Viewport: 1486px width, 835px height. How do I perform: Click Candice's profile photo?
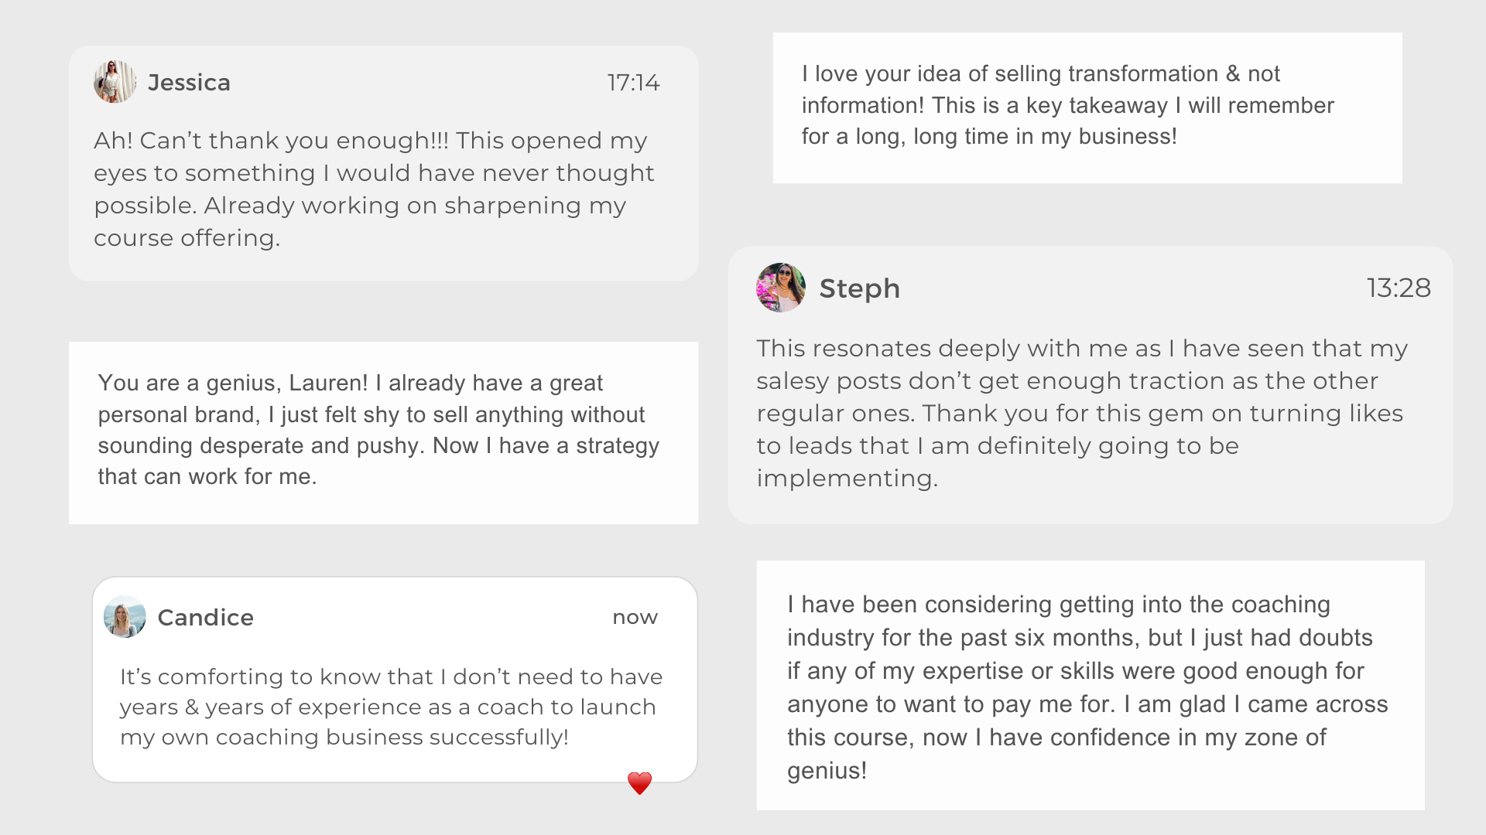click(125, 617)
